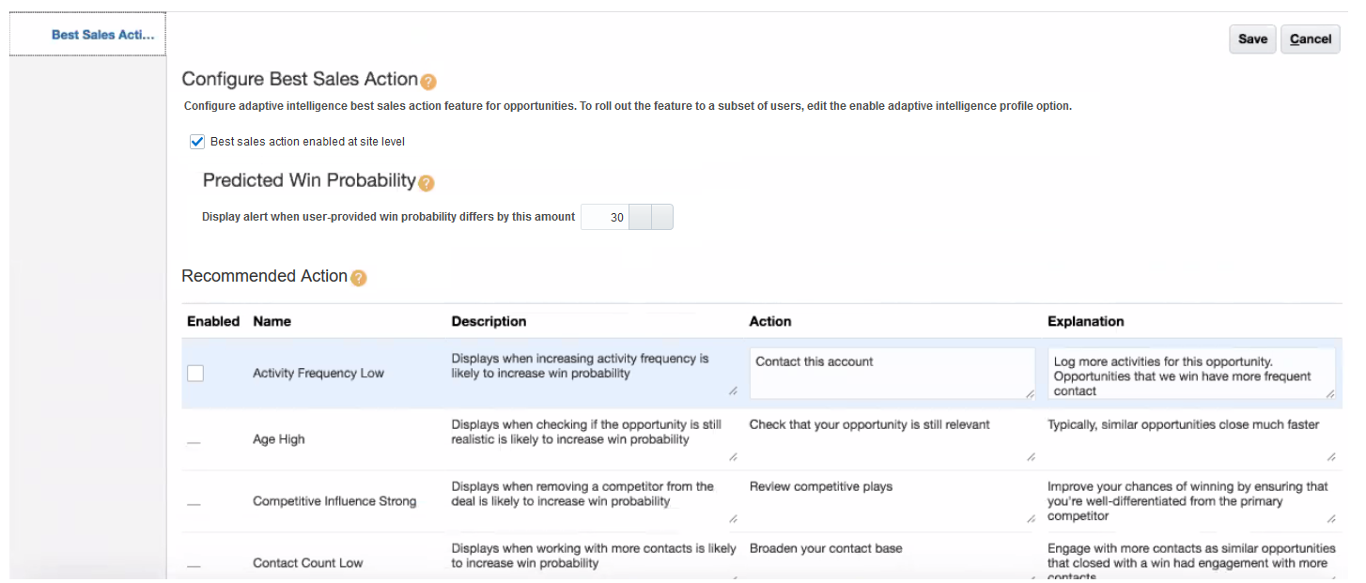Viewport: 1366px width, 583px height.
Task: Enable the Activity Frequency Low recommended action
Action: coord(195,374)
